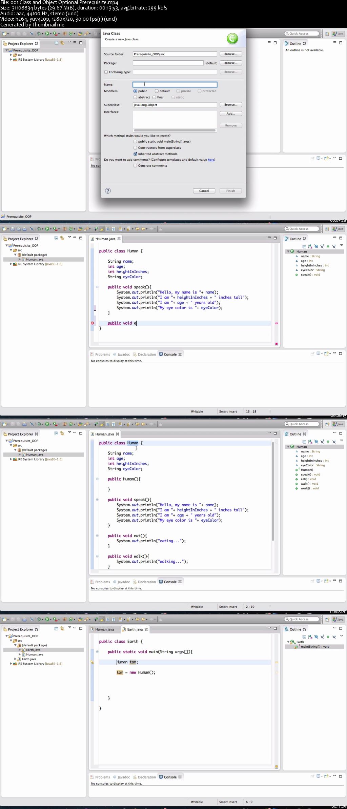This screenshot has width=347, height=809.
Task: Expand src folder behind the Java Class dialog
Action: [11, 55]
